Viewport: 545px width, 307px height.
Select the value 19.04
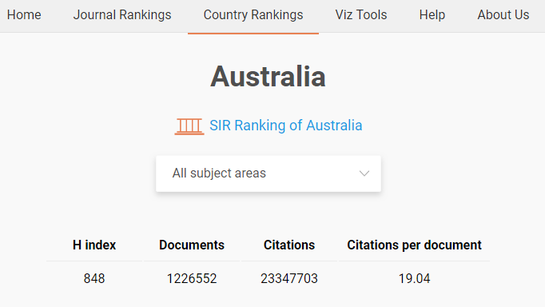click(x=414, y=278)
